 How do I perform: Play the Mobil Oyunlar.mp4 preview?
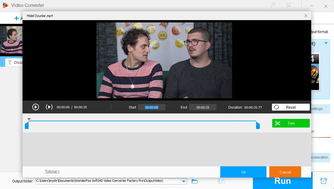click(x=36, y=107)
